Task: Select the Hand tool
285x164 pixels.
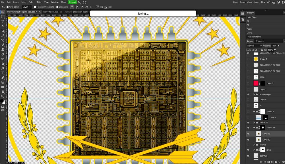Action: (x=3, y=92)
